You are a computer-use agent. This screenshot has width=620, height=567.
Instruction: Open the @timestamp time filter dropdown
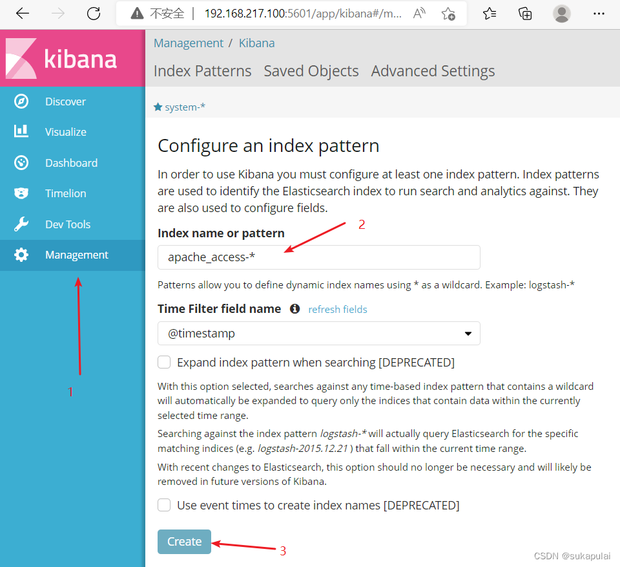coord(318,334)
